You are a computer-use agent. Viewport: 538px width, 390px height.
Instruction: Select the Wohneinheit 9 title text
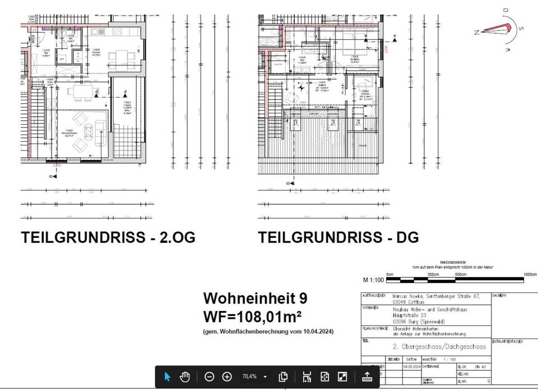(255, 297)
